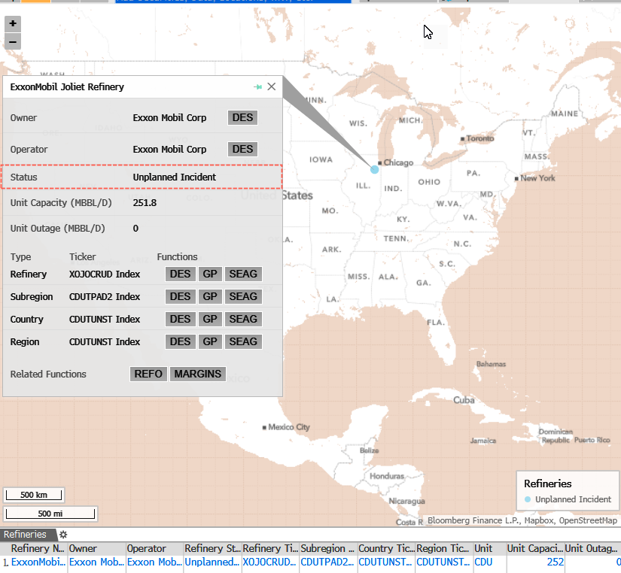The width and height of the screenshot is (621, 573).
Task: Open SEAG in the Region row
Action: click(x=243, y=341)
